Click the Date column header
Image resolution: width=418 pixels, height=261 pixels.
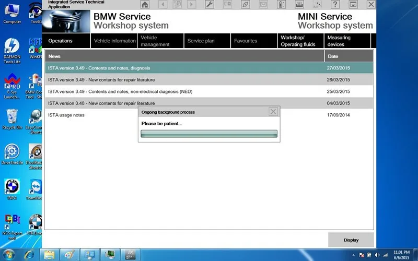pos(349,56)
